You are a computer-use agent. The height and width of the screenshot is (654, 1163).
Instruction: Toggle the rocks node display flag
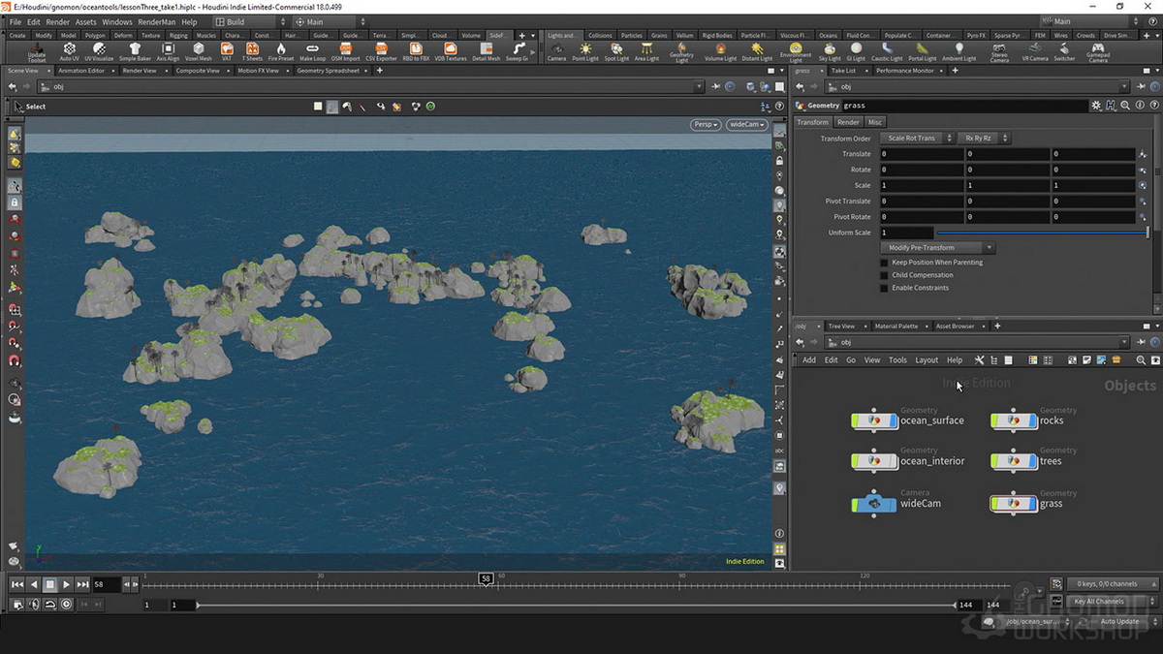(1034, 420)
